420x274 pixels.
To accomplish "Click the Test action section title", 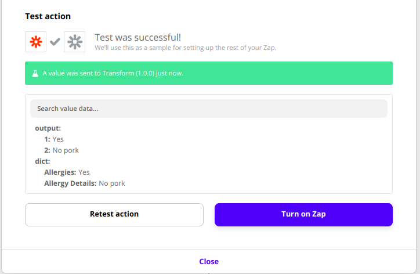I will point(48,16).
